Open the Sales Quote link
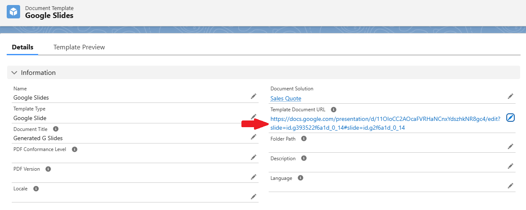The image size is (526, 210). [286, 98]
